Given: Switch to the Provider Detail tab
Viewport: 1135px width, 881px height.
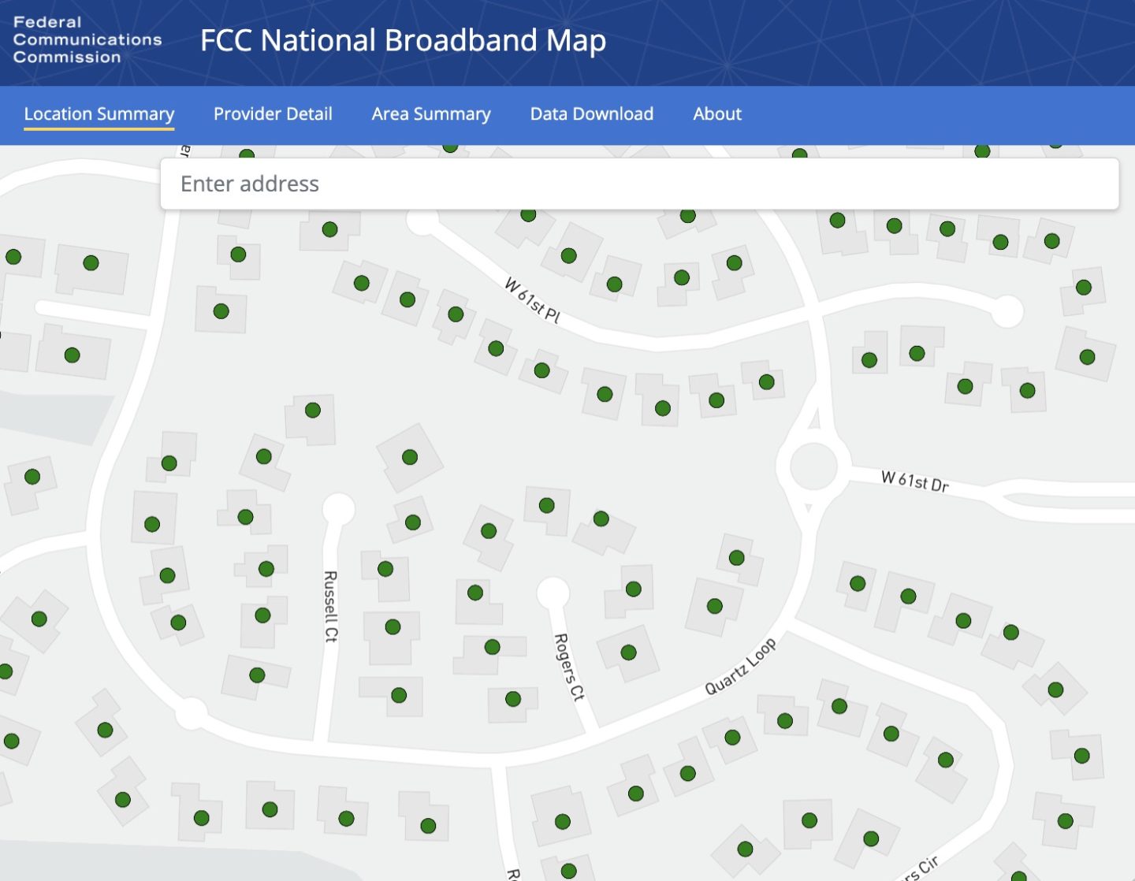Looking at the screenshot, I should (273, 114).
